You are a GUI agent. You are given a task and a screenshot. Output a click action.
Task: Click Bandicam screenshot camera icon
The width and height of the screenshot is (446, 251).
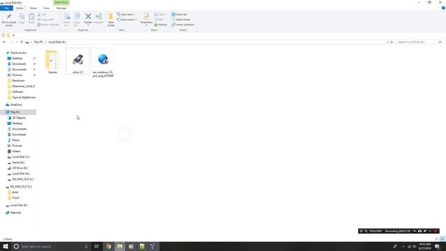pos(420,231)
